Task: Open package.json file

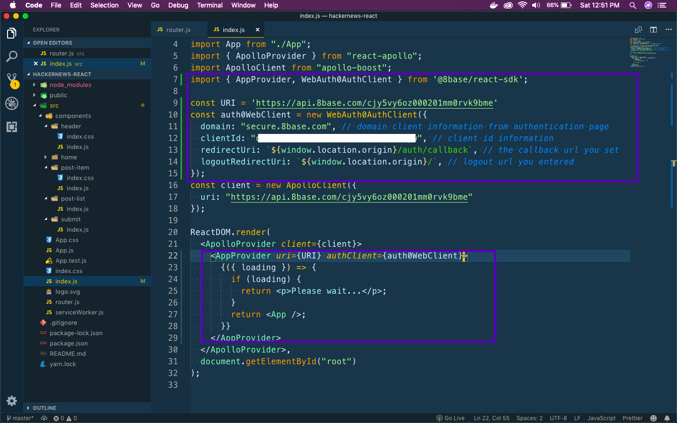Action: click(87, 343)
